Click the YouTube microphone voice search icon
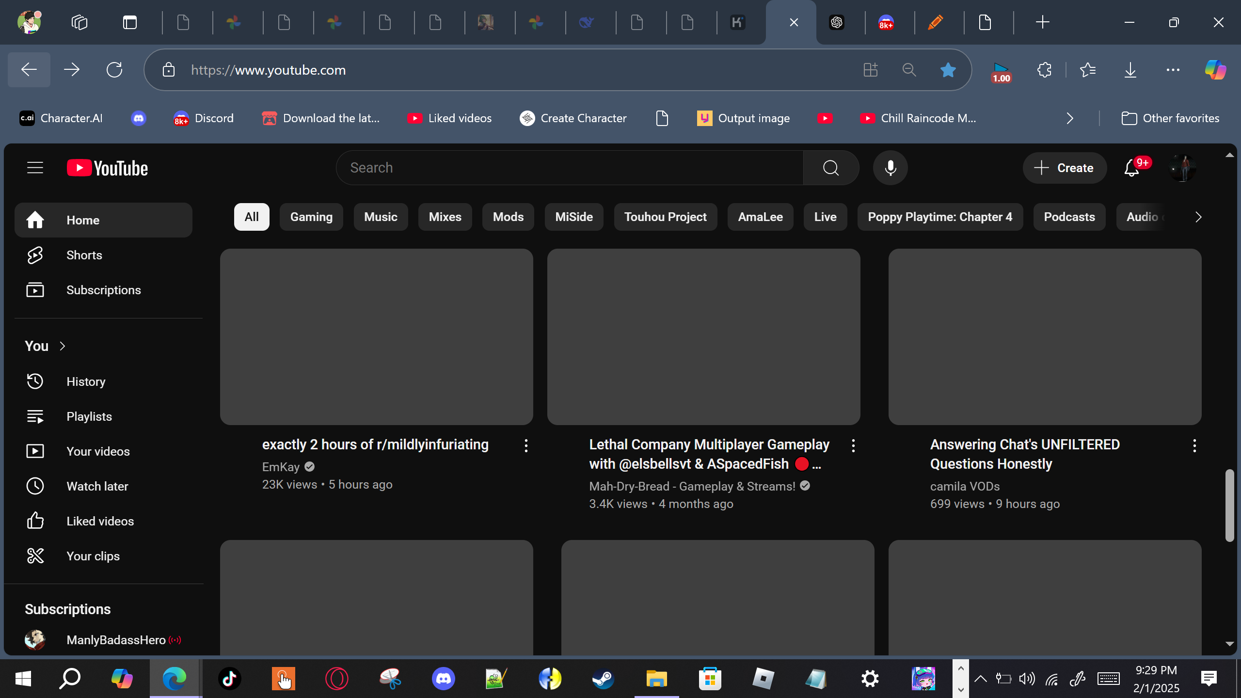The image size is (1241, 698). coord(890,168)
